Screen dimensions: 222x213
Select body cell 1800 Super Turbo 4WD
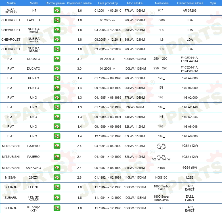[161, 198]
